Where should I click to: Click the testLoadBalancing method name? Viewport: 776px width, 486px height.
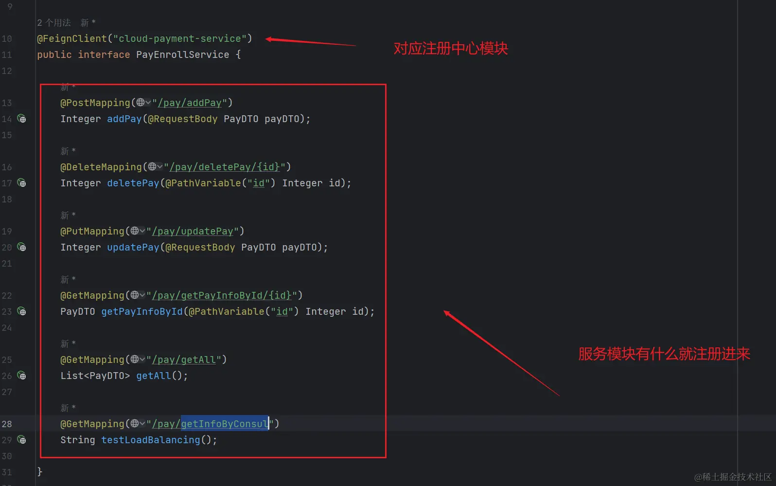[x=151, y=440]
